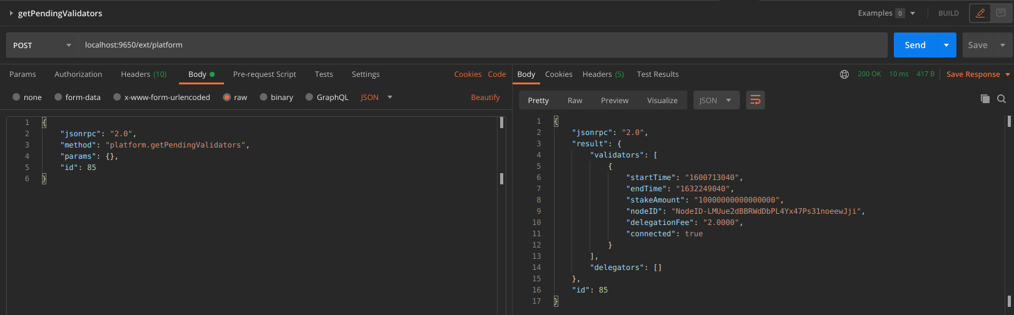Click the 10 ms response time
The height and width of the screenshot is (315, 1014).
[899, 74]
